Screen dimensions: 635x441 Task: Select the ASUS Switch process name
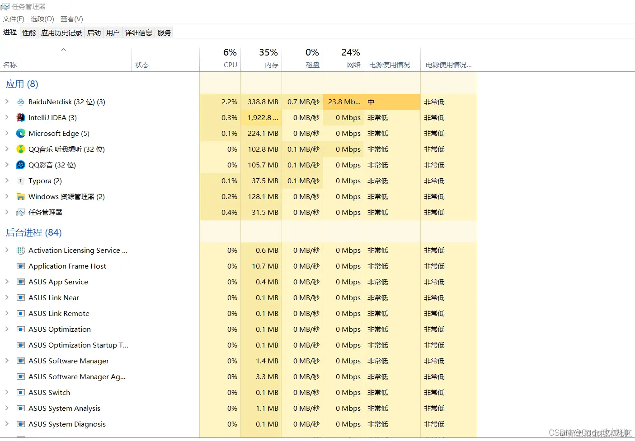(x=49, y=393)
